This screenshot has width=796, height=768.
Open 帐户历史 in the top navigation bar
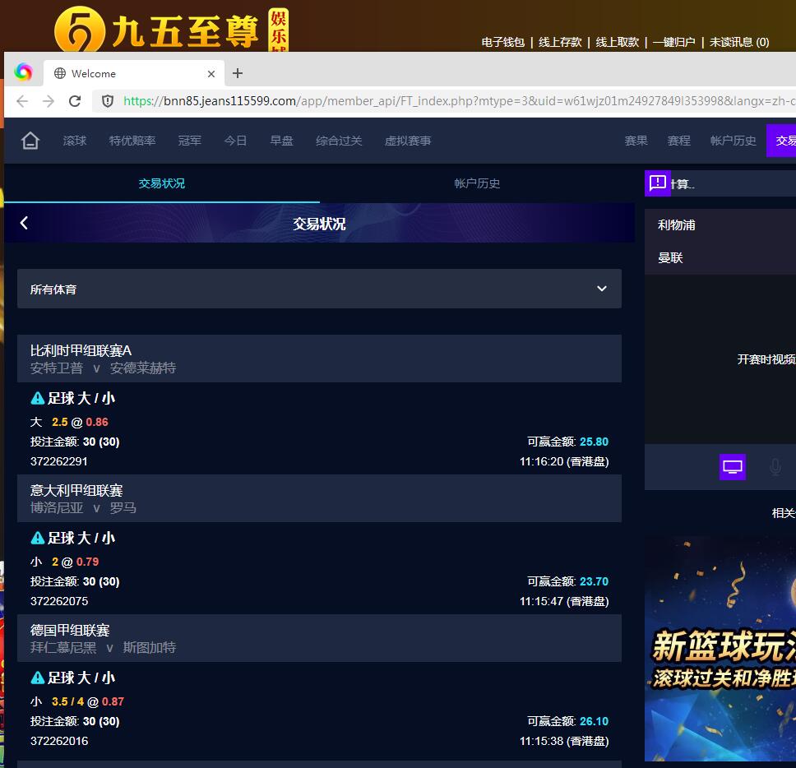point(733,141)
